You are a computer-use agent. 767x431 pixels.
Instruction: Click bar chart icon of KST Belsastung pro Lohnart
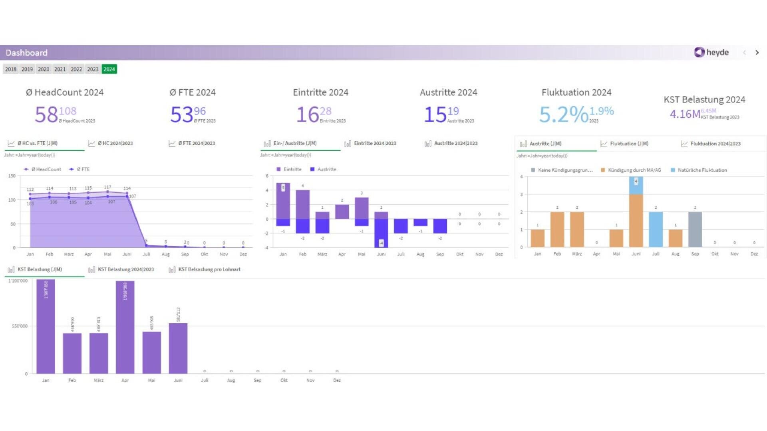click(172, 270)
